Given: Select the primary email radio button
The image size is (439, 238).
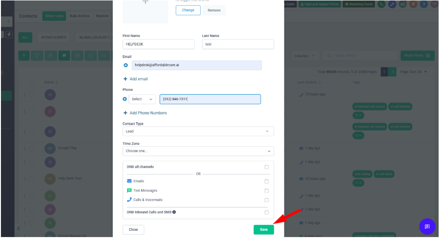Looking at the screenshot, I should 125,65.
